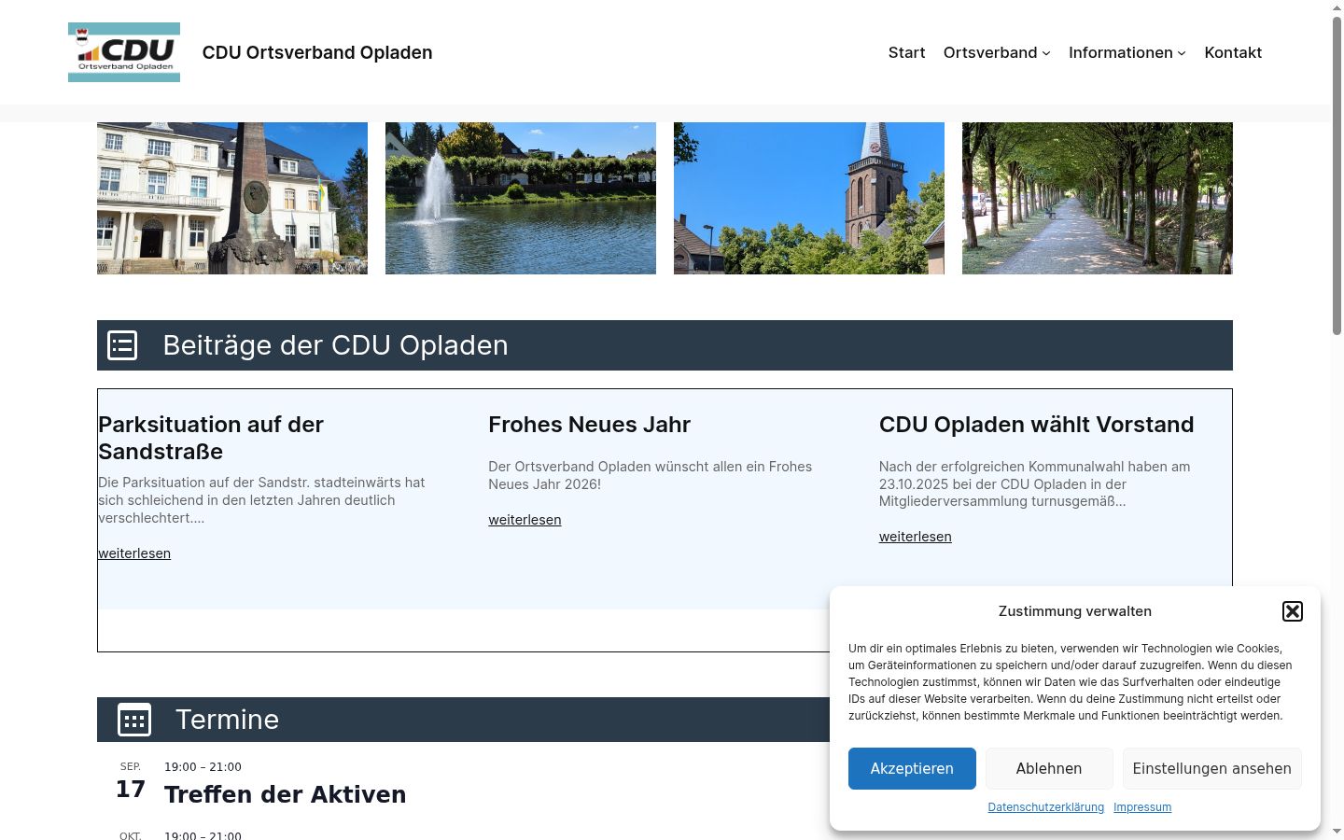
Task: Click the white building with monument photo
Action: coord(232,198)
